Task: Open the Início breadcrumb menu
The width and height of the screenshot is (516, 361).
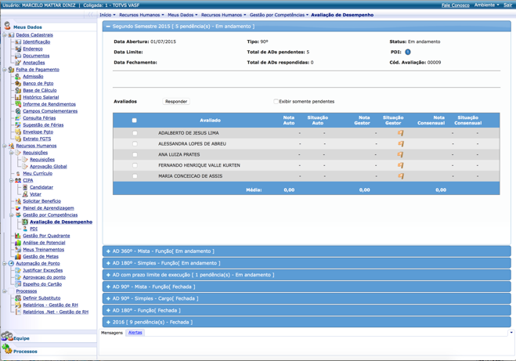Action: 107,15
